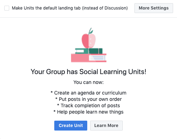177x139 pixels.
Task: Select the 'Your Group has Social Learning Units!' heading
Action: pos(88,72)
